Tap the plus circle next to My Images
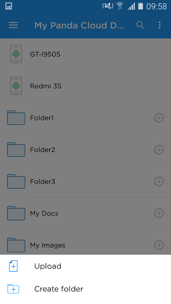Viewport: 171px width, 304px height. (159, 245)
